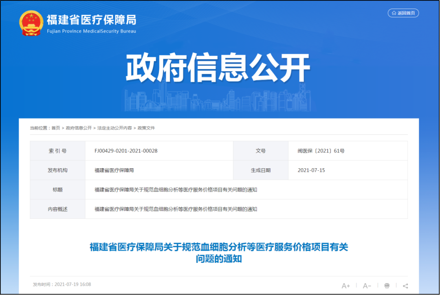Click the printer icon to print the notice

(386, 286)
